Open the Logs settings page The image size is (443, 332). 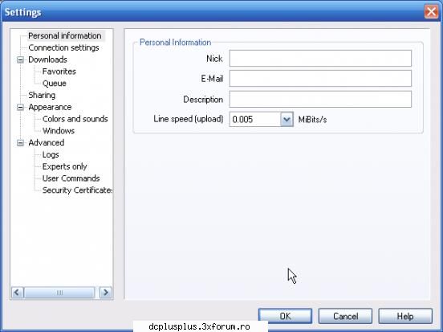click(51, 154)
